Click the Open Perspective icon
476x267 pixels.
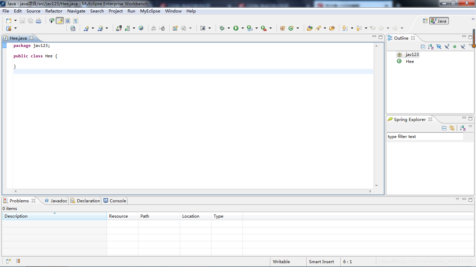coord(425,21)
